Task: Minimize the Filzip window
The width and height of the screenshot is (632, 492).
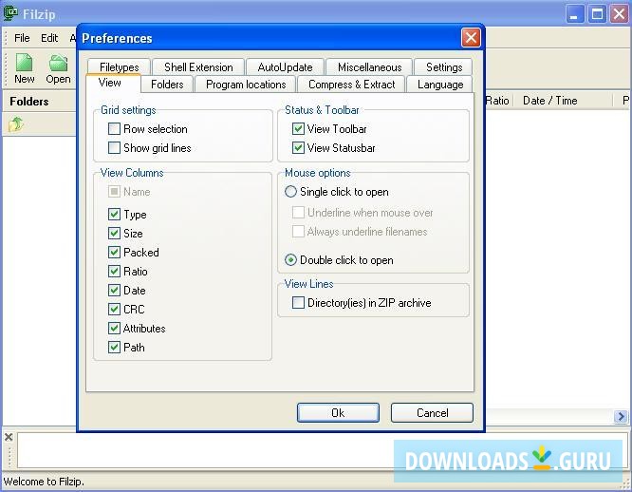Action: point(574,14)
